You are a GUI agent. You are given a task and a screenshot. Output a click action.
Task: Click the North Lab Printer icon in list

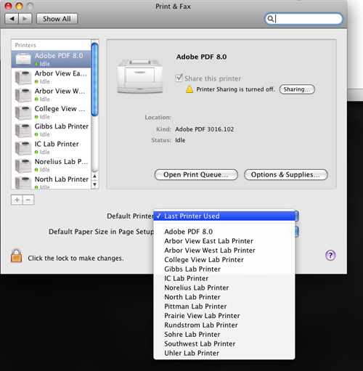click(23, 183)
